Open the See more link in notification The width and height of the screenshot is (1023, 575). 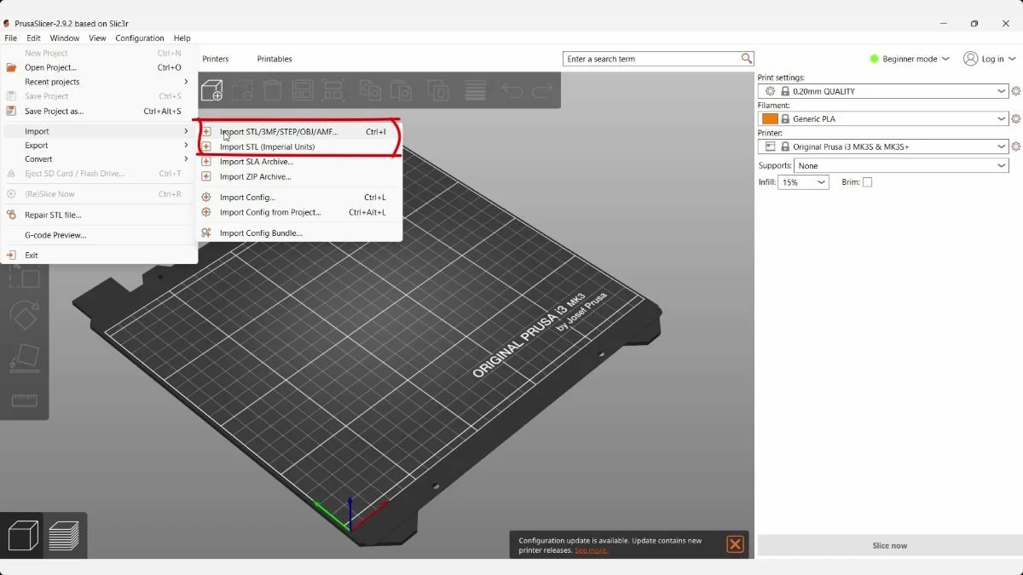point(591,550)
